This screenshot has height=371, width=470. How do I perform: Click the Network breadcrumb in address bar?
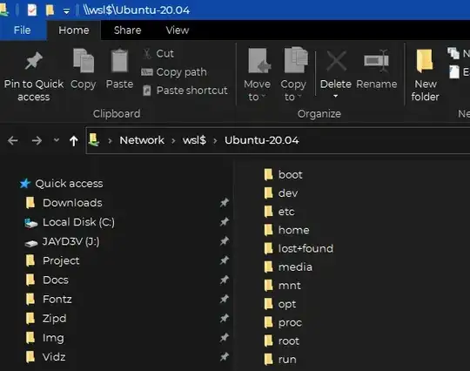coord(142,140)
